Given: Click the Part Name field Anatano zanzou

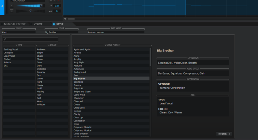Looking at the screenshot, I should [116, 32].
